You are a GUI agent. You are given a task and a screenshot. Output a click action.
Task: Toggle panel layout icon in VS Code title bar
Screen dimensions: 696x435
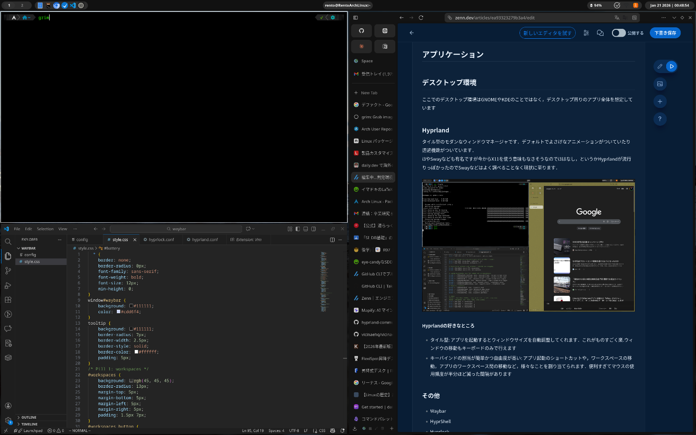(x=306, y=229)
